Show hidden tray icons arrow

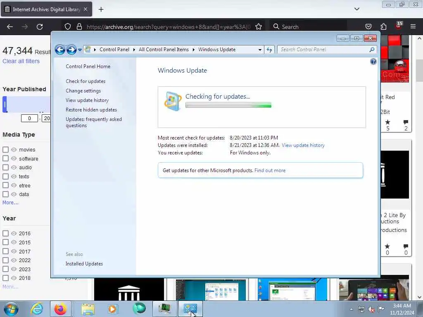tap(351, 309)
